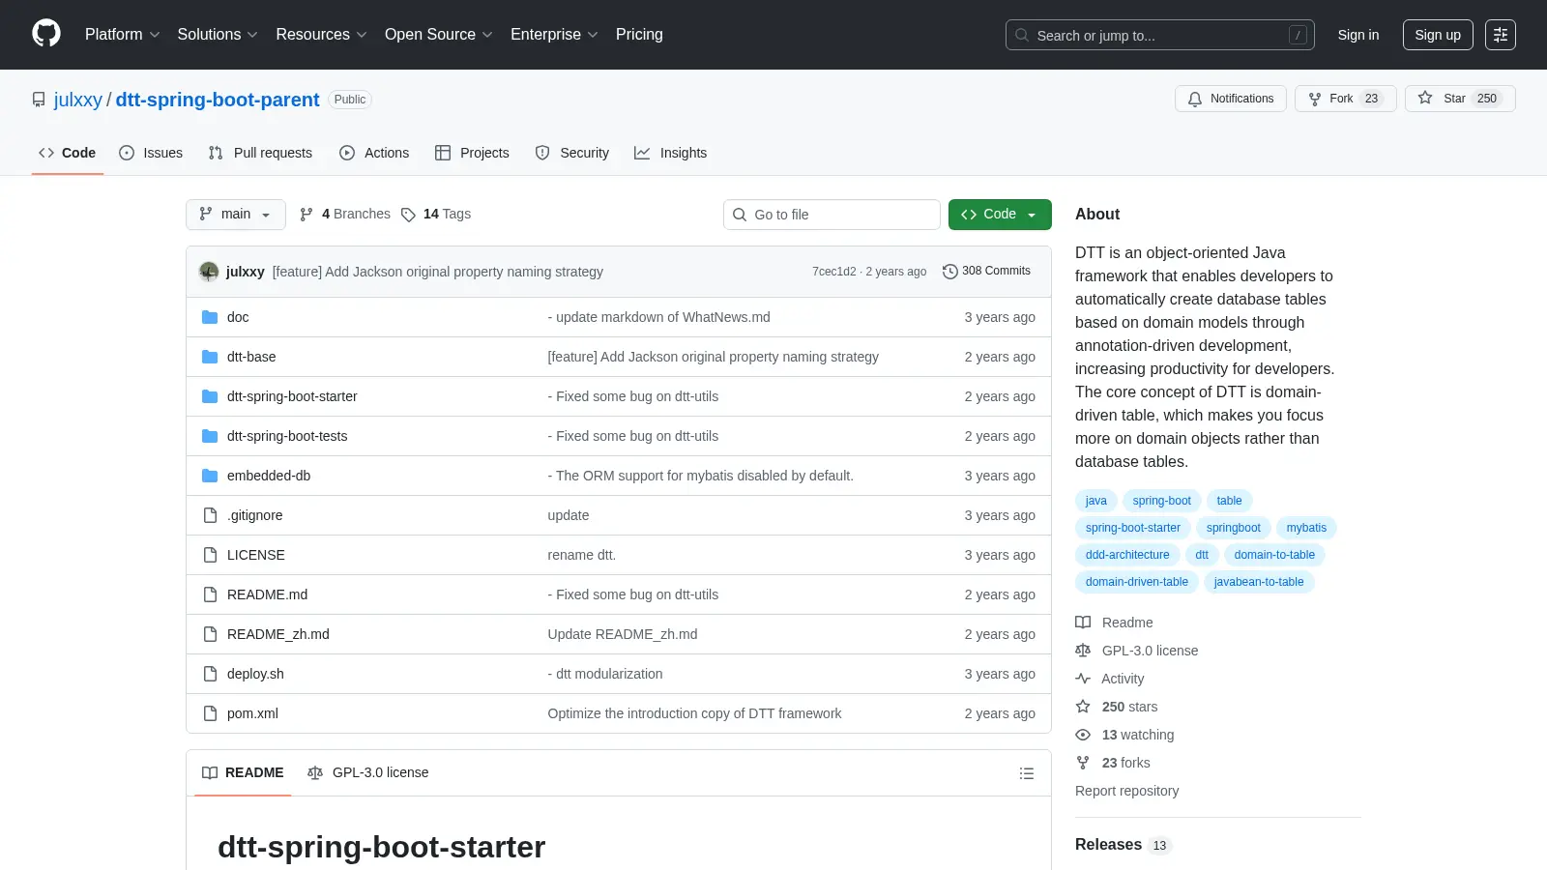
Task: Click the spring-boot topic tag
Action: pyautogui.click(x=1161, y=501)
